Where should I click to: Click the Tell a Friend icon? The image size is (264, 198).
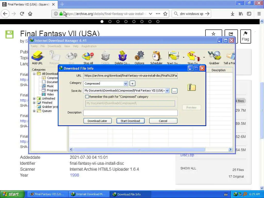tap(229, 58)
